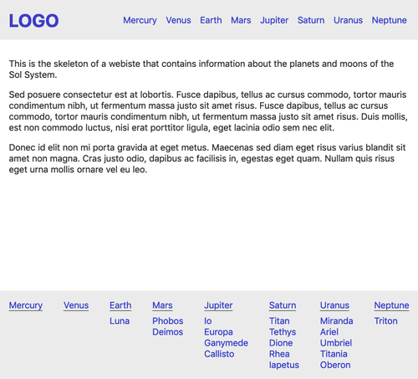Click the paragraph starting 'Sed posuere consectetur'
Viewport: 418px width, 379px height.
[208, 111]
